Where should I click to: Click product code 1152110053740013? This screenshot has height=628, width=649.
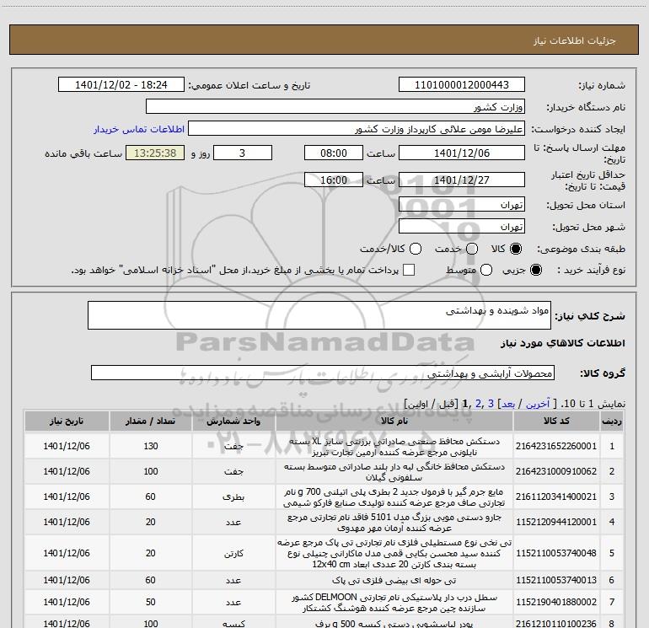coord(556,581)
